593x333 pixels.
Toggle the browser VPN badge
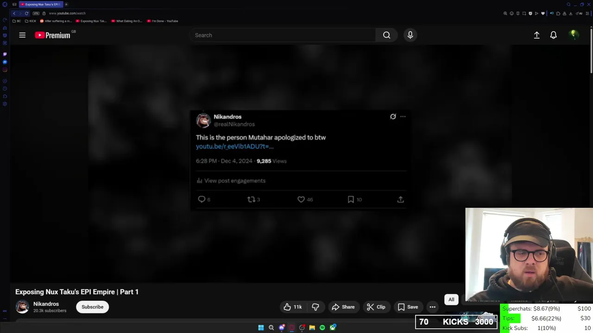click(x=36, y=13)
